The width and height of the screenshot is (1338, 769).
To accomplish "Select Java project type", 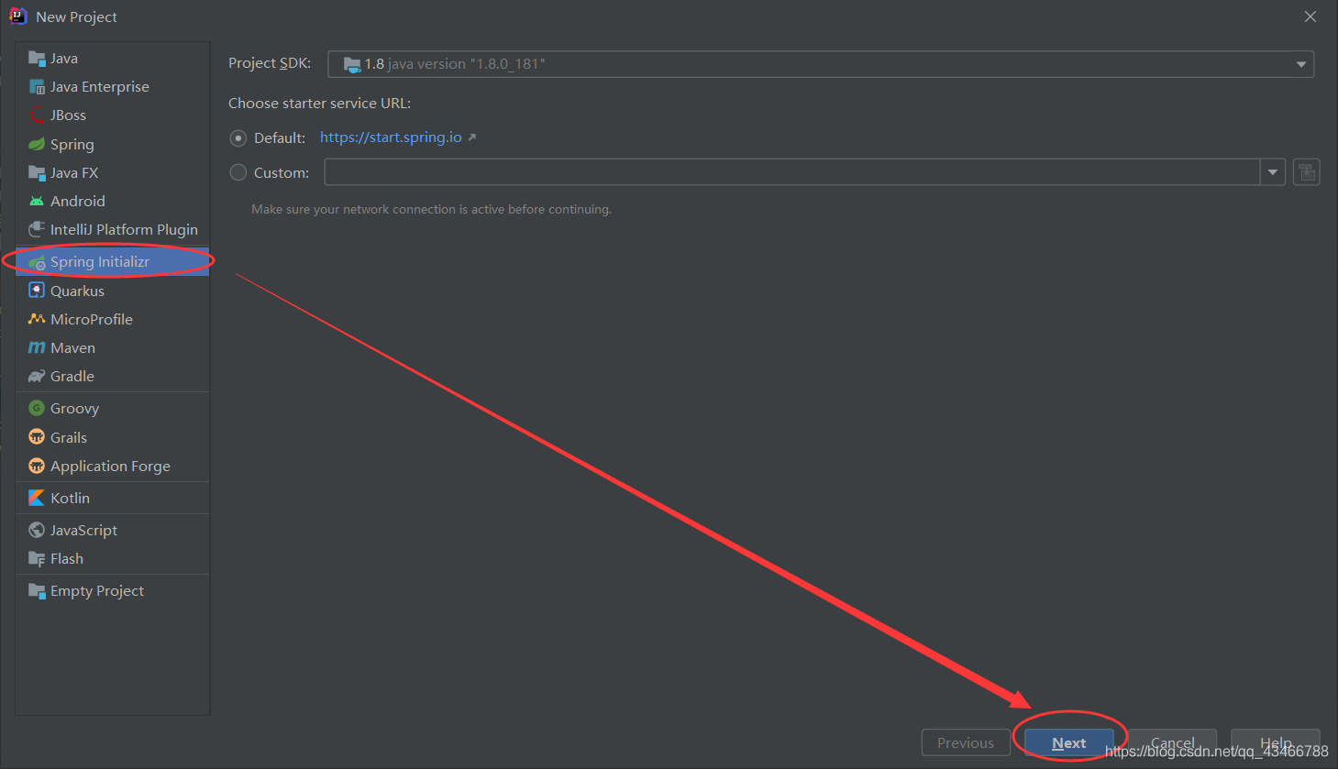I will coord(113,59).
